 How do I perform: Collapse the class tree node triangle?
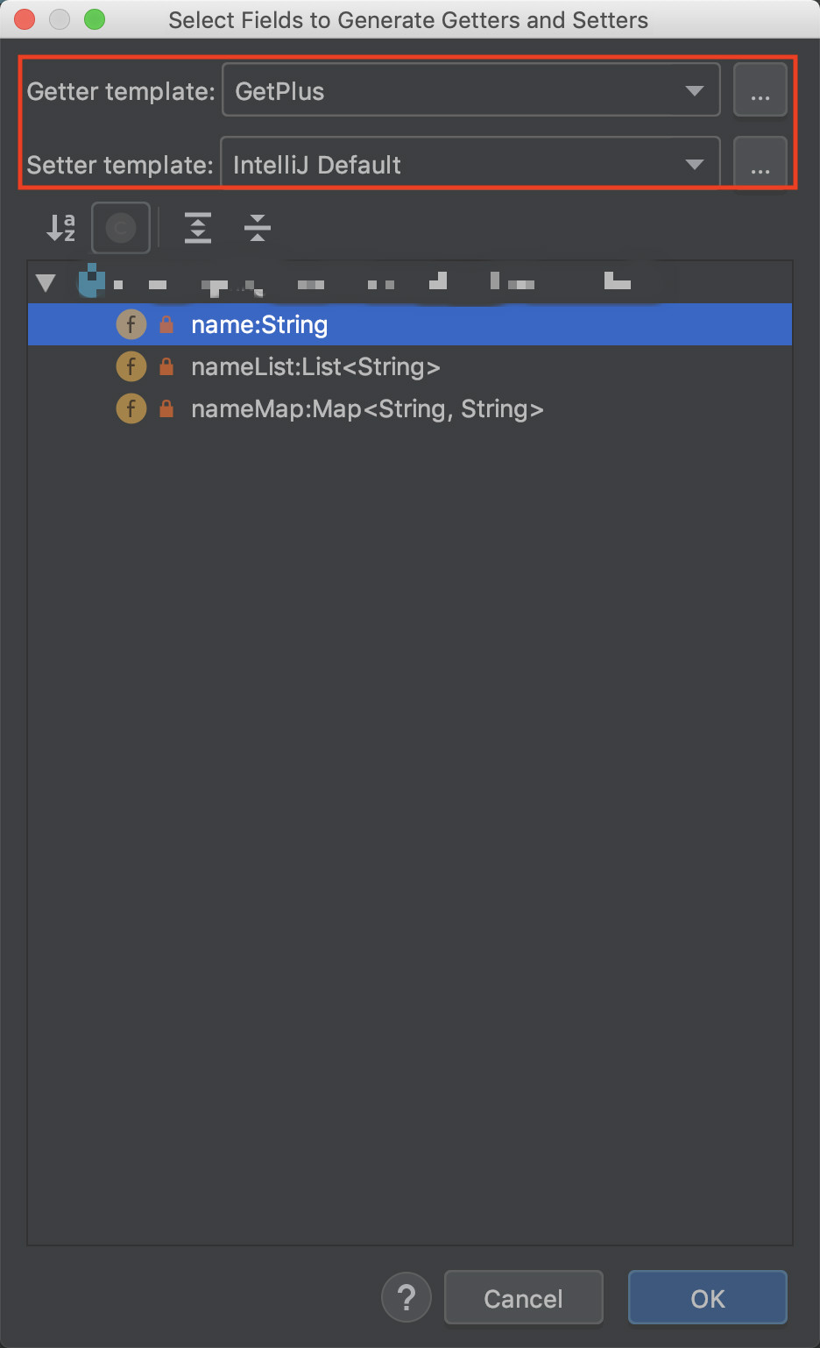[x=46, y=282]
